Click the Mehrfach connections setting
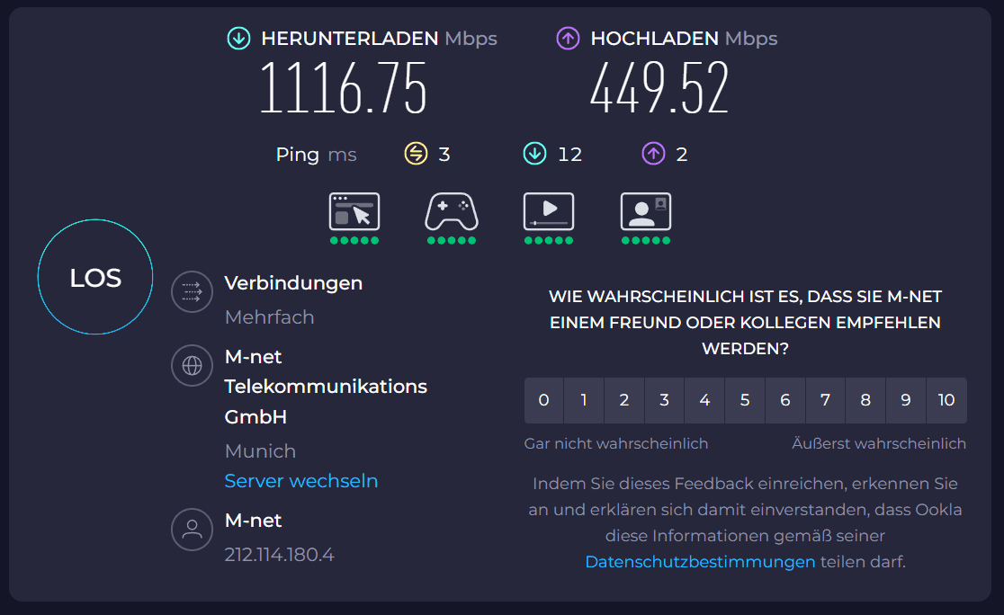Viewport: 1004px width, 615px height. coord(269,317)
